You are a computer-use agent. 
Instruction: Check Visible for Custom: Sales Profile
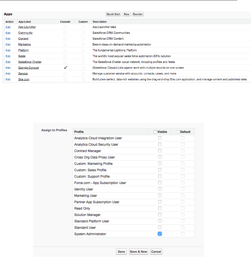click(x=160, y=170)
